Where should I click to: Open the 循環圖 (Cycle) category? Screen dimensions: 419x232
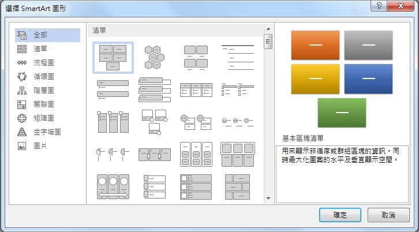tap(47, 77)
